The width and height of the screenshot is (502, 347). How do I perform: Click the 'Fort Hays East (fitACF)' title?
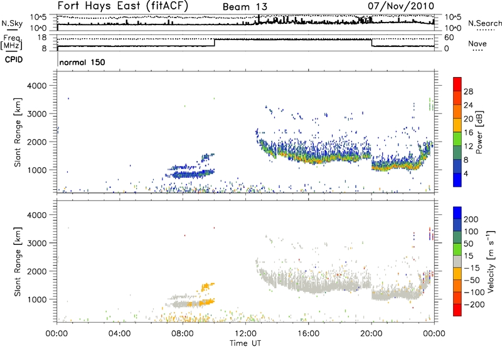coord(123,6)
